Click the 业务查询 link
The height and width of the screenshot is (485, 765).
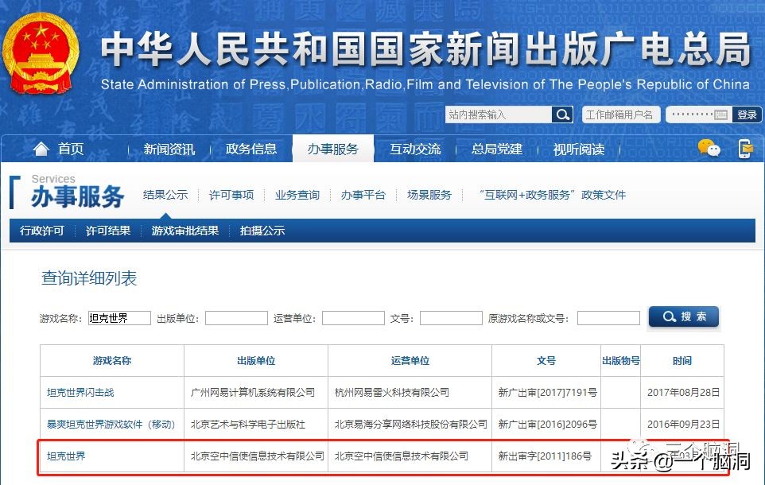pos(297,195)
